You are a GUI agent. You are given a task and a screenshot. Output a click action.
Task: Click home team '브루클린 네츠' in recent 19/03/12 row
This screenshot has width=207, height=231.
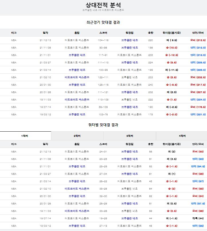(77, 115)
